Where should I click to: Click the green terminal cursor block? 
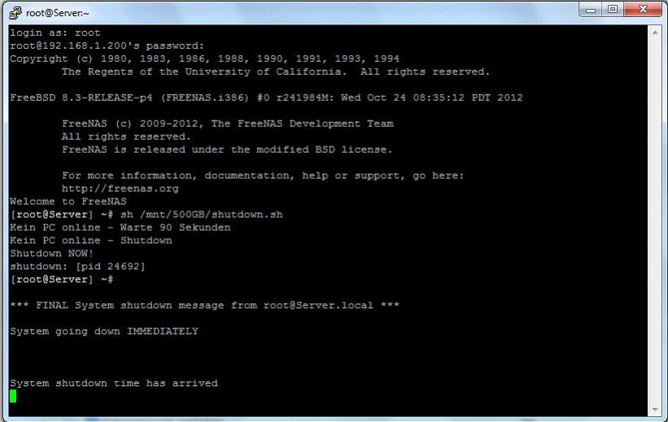(13, 396)
